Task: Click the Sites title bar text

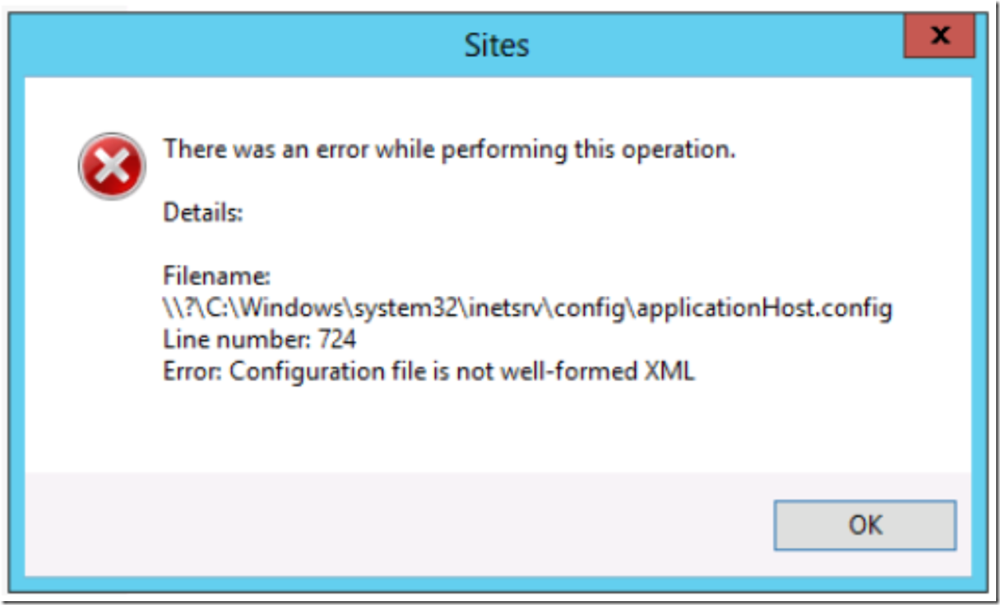Action: (x=496, y=46)
